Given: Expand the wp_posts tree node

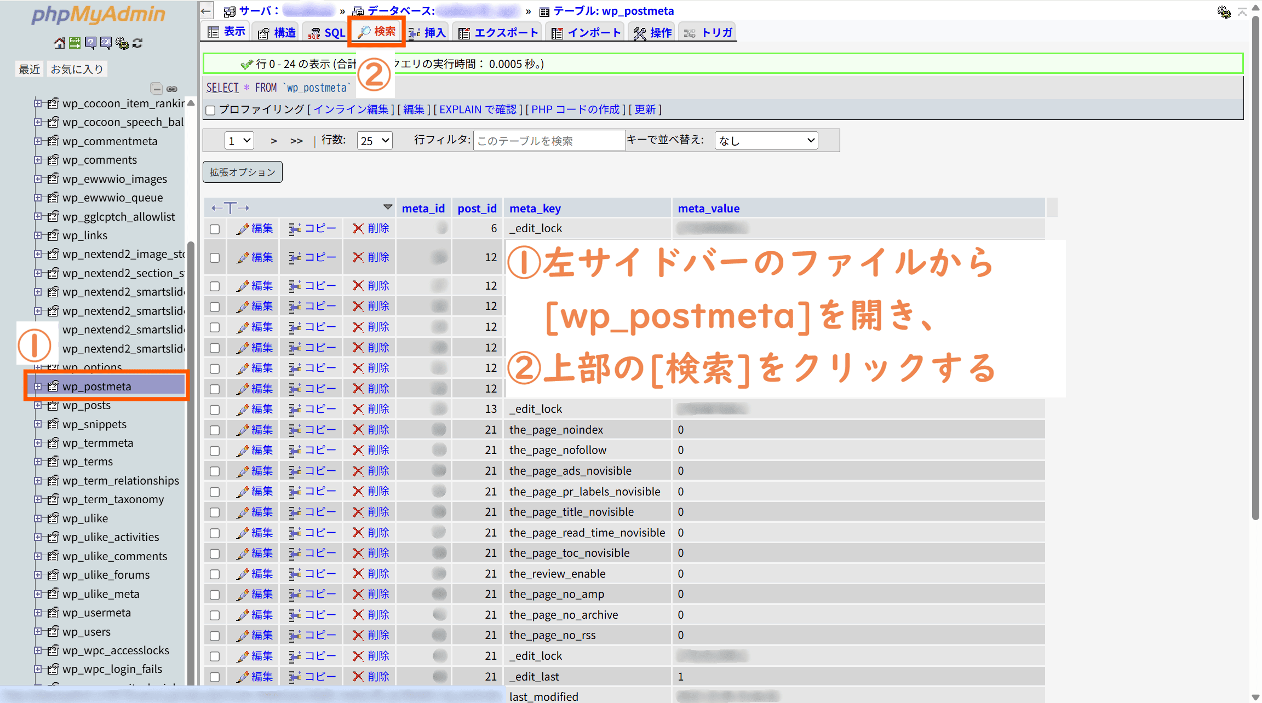Looking at the screenshot, I should [38, 405].
